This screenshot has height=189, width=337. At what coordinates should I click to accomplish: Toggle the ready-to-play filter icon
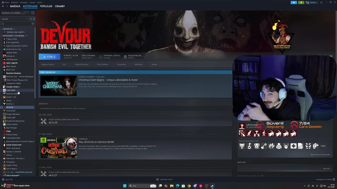pos(34,19)
